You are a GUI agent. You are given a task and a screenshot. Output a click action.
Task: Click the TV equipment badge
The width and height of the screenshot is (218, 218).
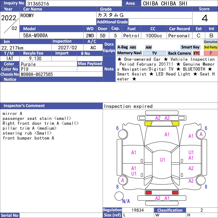point(154,53)
